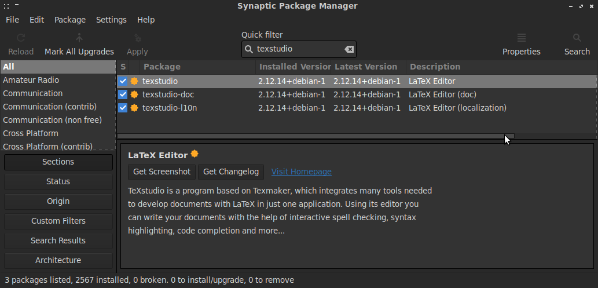Show Search Results in sidebar
Image resolution: width=598 pixels, height=288 pixels.
[x=58, y=240]
